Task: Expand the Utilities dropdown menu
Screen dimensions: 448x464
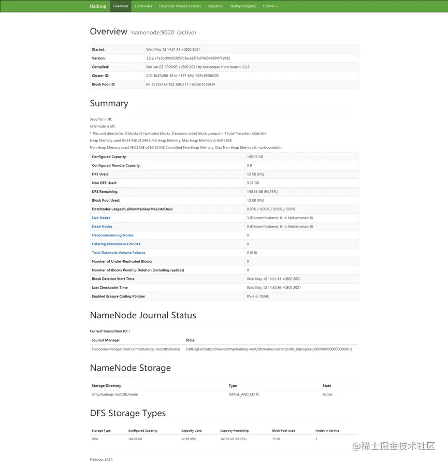Action: click(270, 6)
